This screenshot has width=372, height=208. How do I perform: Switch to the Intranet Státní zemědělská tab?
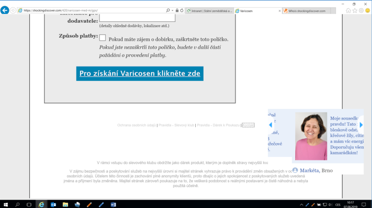pyautogui.click(x=210, y=11)
